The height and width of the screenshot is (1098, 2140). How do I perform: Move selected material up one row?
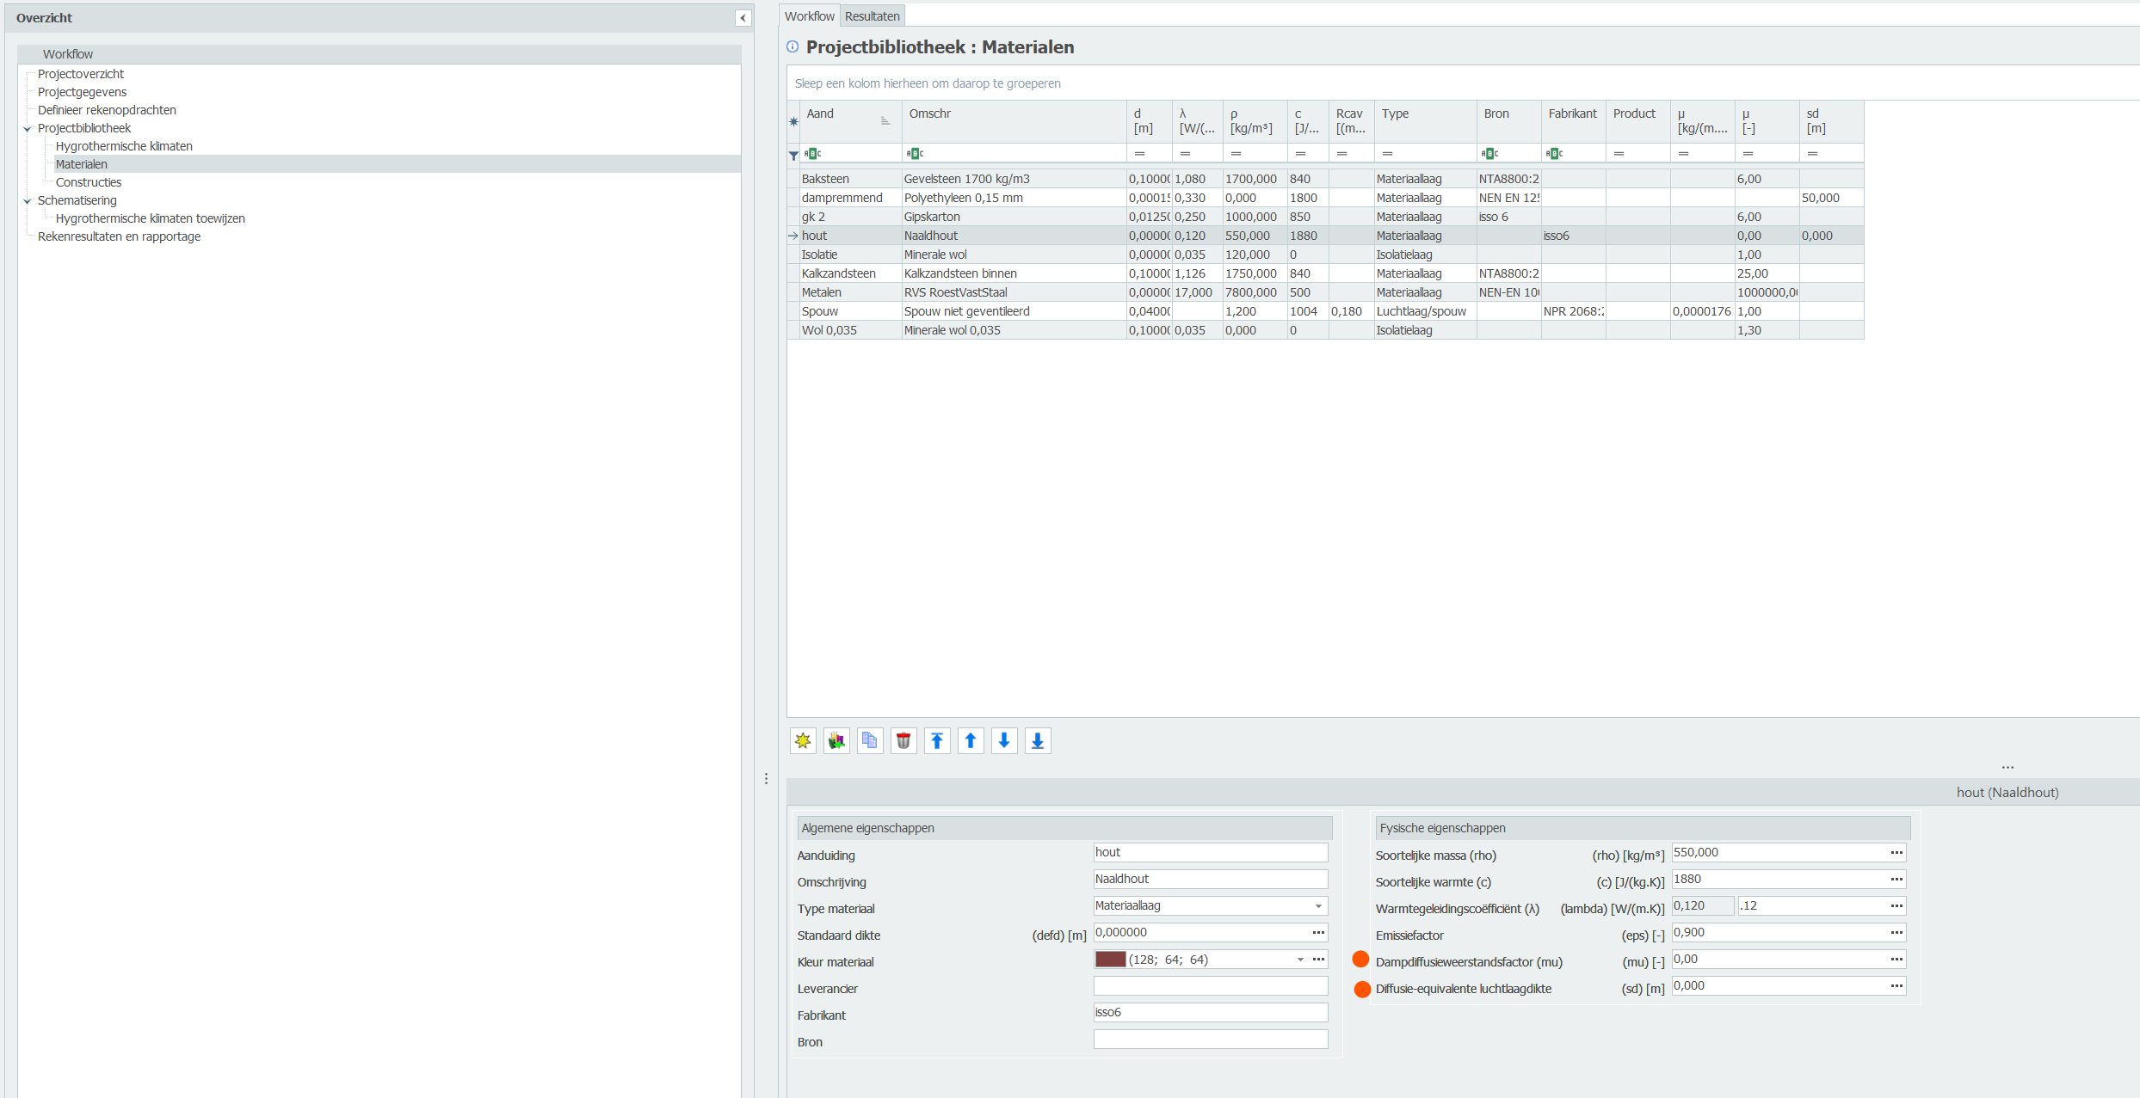pyautogui.click(x=971, y=740)
